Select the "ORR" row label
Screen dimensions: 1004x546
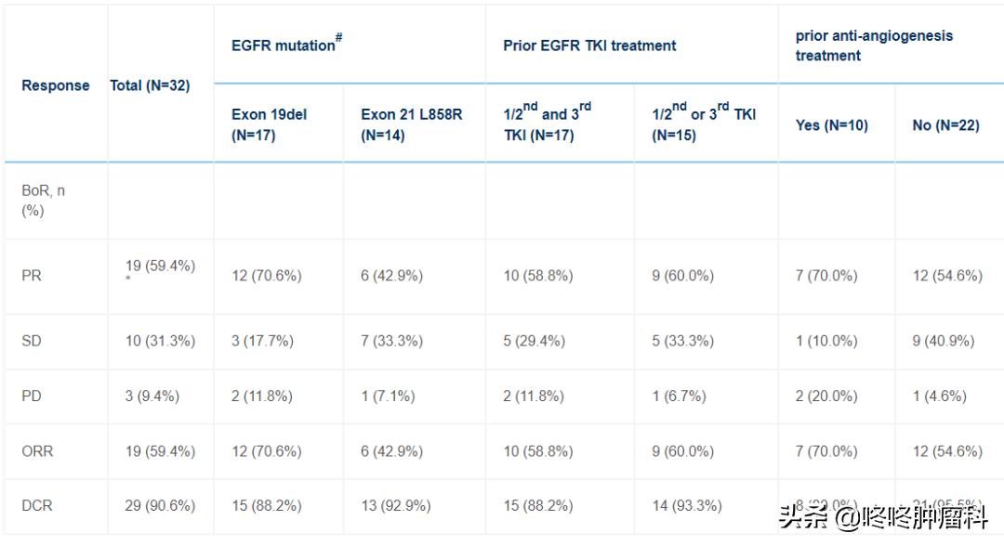tap(37, 451)
